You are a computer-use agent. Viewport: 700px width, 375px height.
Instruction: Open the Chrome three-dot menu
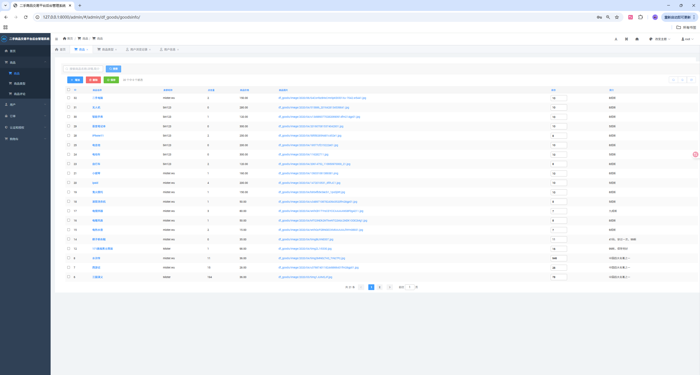694,17
